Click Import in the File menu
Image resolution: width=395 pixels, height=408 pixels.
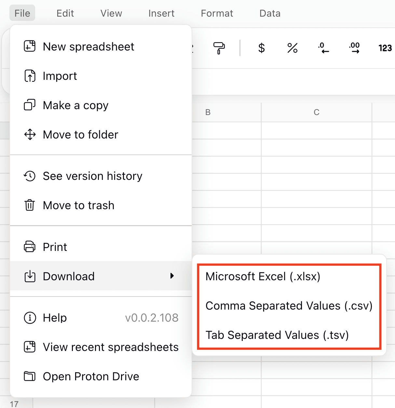[60, 76]
